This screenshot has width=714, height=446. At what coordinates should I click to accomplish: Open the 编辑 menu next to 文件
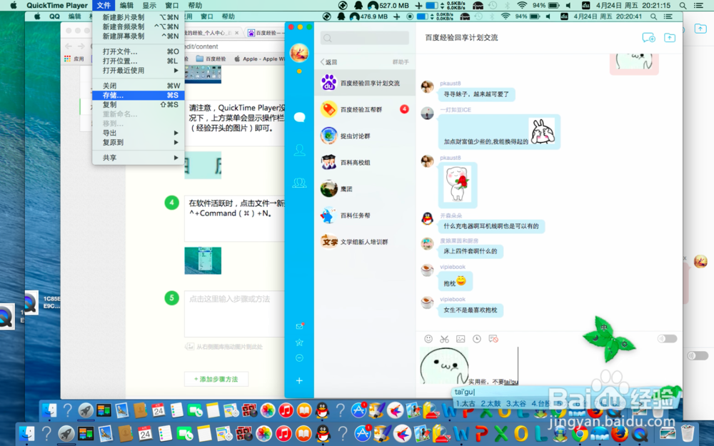coord(126,6)
